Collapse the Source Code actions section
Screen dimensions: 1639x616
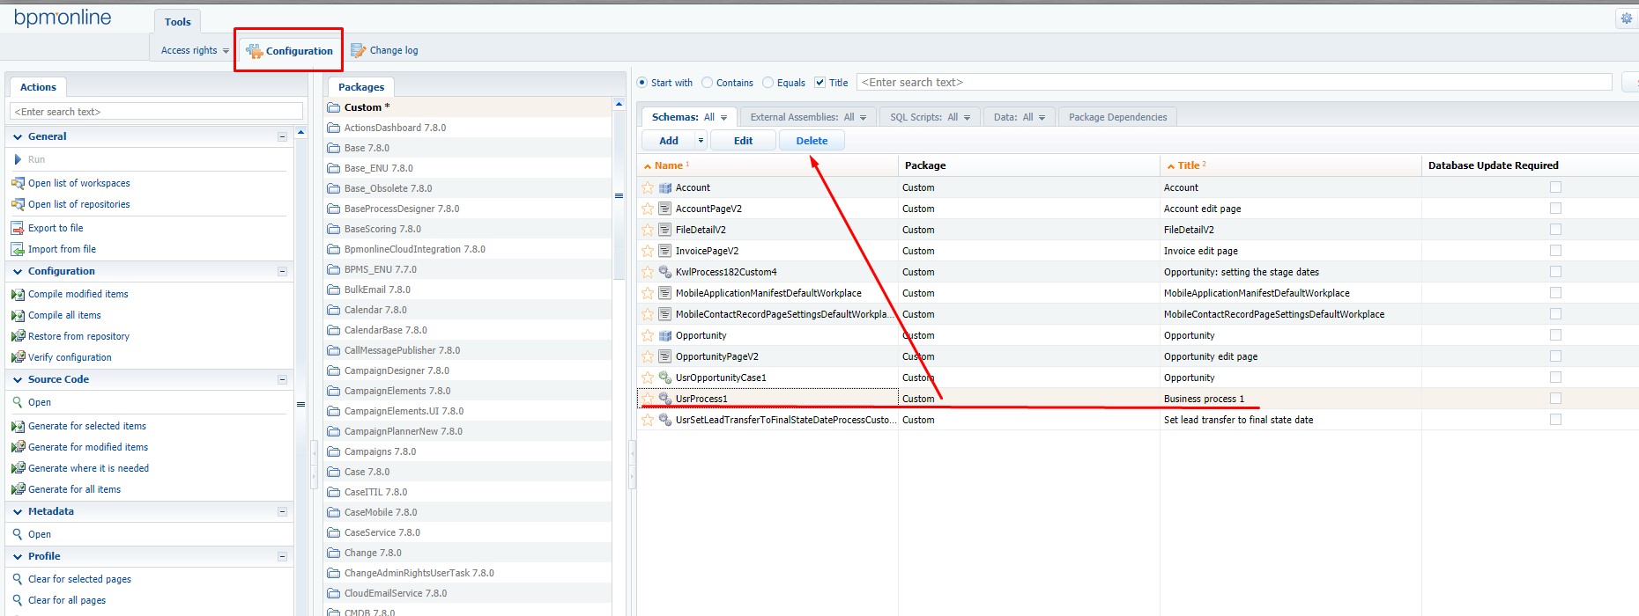pos(282,379)
